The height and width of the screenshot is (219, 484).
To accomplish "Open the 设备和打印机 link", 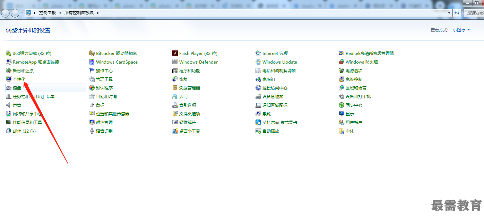I will [358, 96].
